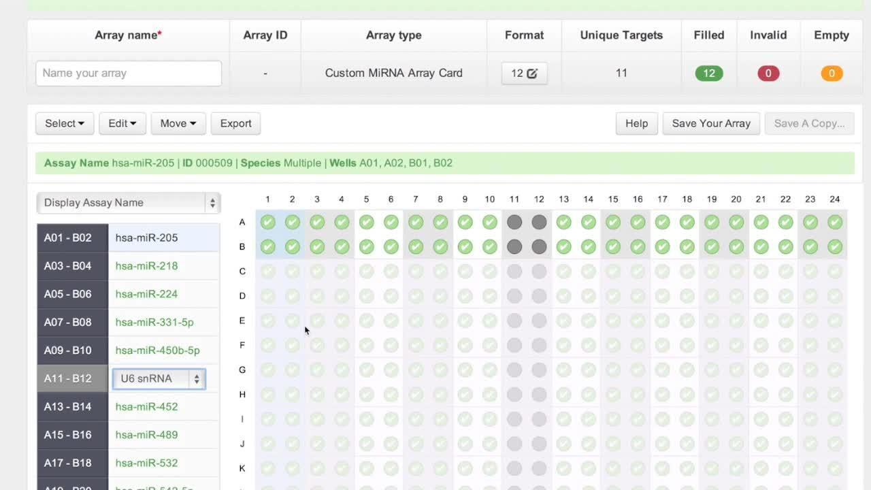The height and width of the screenshot is (490, 871).
Task: Select hsa-miR-218 in assay list
Action: [x=146, y=266]
